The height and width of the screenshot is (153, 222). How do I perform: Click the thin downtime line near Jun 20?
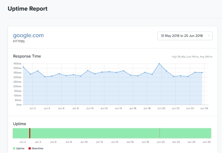(x=159, y=133)
